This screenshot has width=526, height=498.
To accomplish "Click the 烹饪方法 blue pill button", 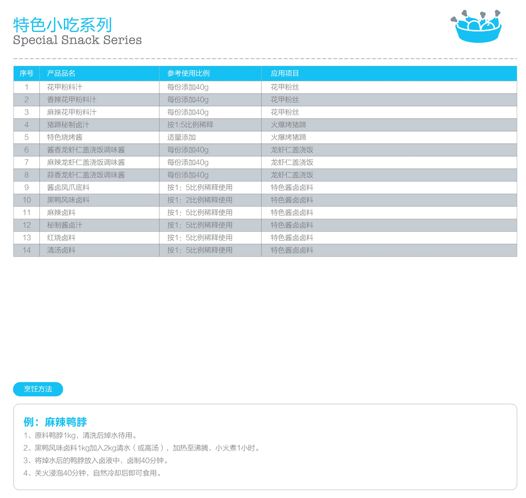I will 38,389.
